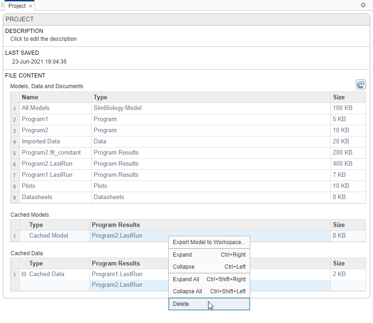Select Expand in the context menu
This screenshot has height=323, width=373.
(x=209, y=255)
